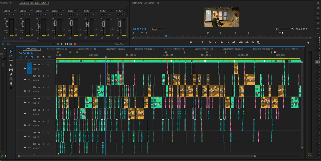This screenshot has height=161, width=321.
Task: Click the white marker in Program monitor ruler
Action: 282,33
